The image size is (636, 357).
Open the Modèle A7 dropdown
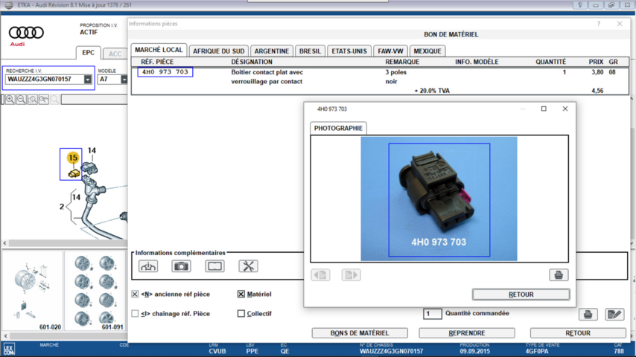124,80
